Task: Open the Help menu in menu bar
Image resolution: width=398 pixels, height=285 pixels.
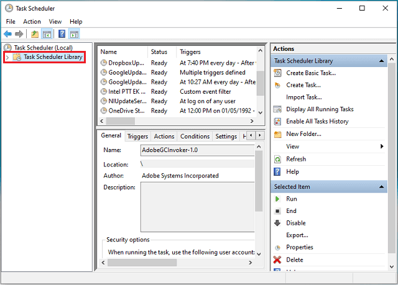Action: [76, 22]
